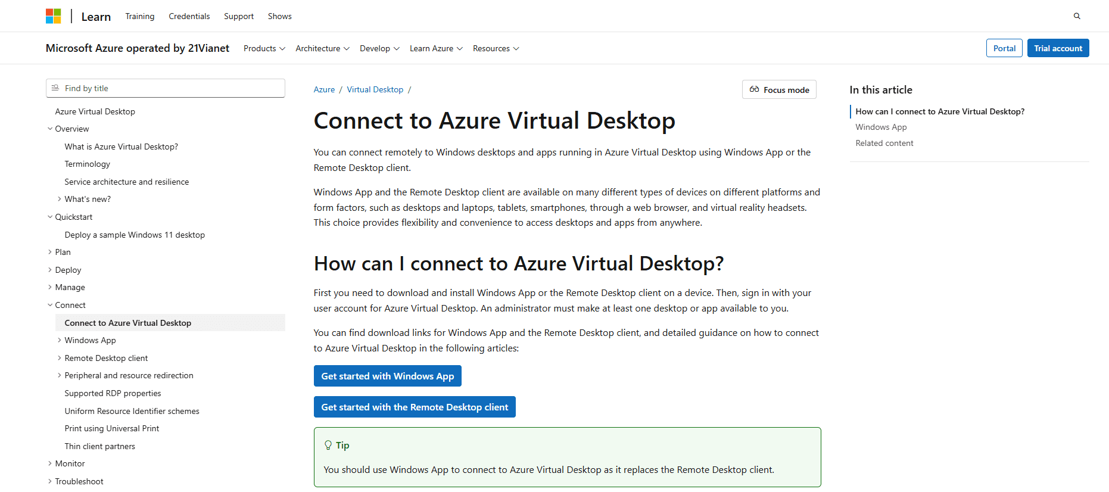Go to the Credentials tab
1109x492 pixels.
click(x=189, y=16)
